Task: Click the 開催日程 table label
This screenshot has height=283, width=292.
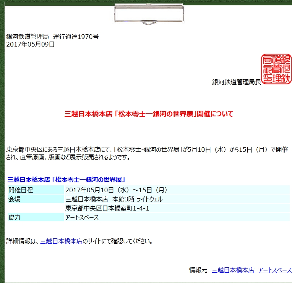Action: 36,190
